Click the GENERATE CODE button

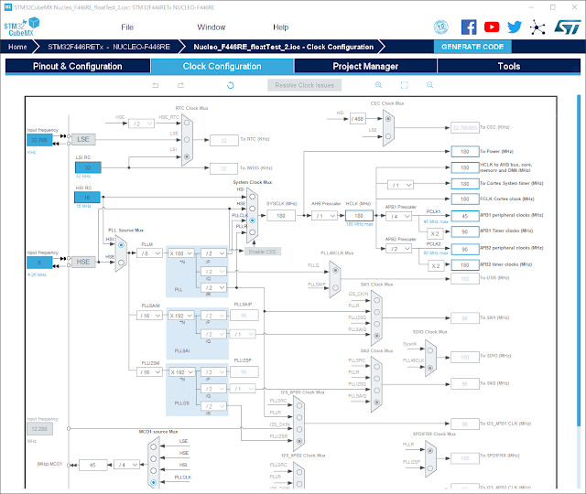[x=472, y=47]
